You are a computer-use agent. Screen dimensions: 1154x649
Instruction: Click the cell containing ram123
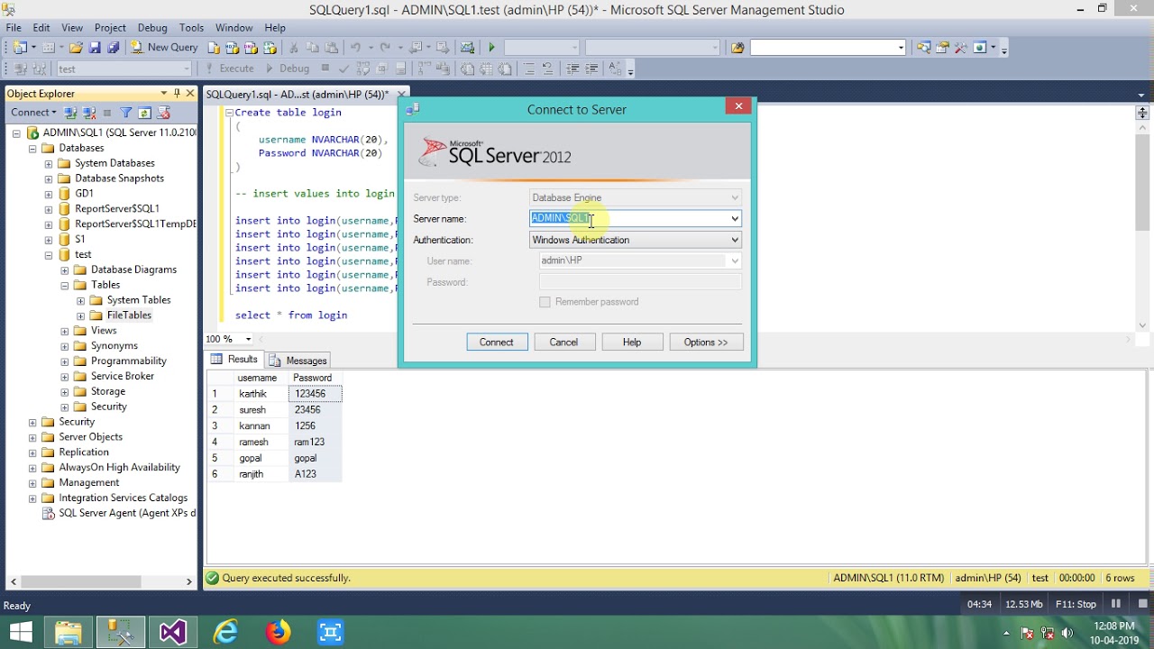click(315, 442)
